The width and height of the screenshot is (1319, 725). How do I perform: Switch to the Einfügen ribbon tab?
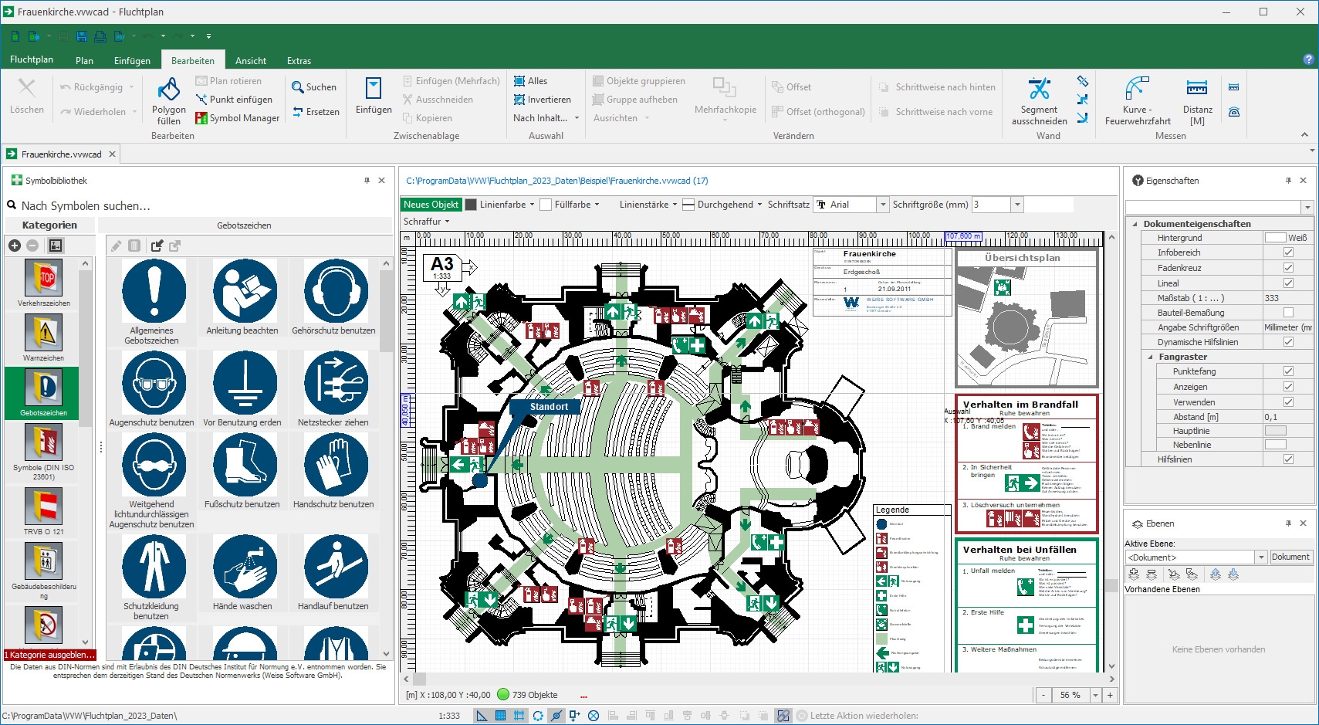(132, 61)
